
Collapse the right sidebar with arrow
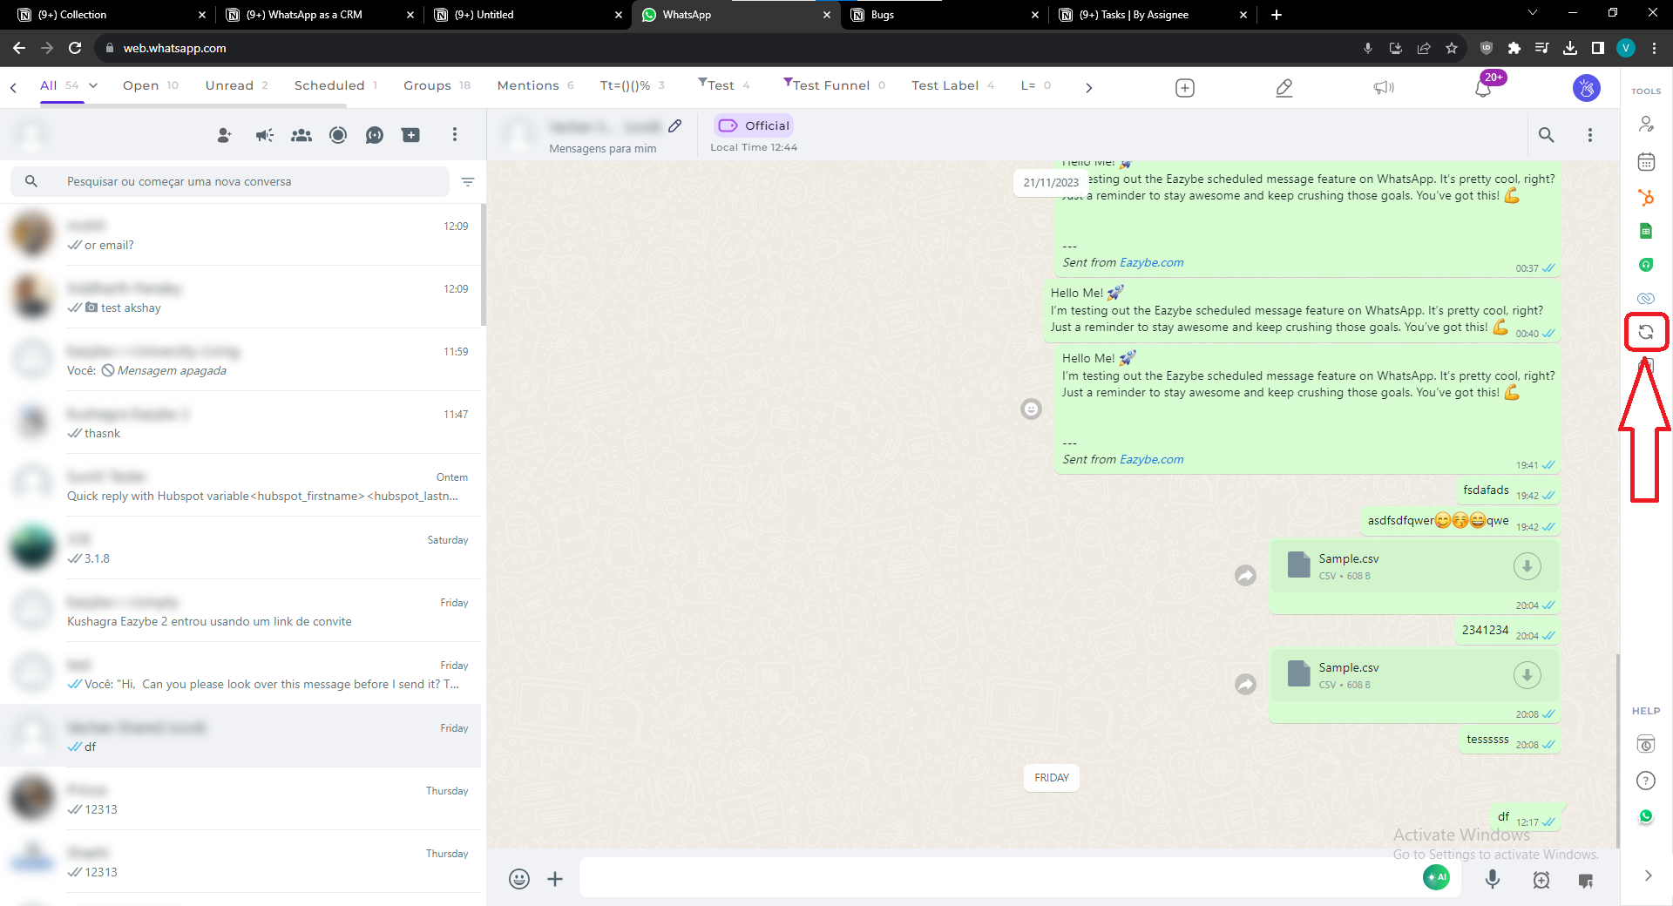pos(1648,876)
